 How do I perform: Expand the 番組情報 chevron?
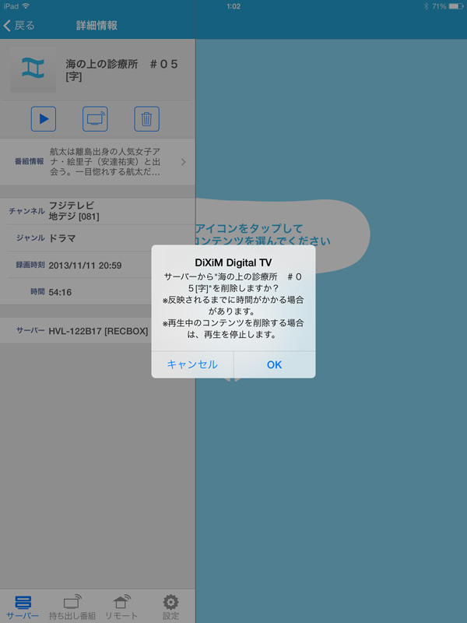(x=183, y=162)
